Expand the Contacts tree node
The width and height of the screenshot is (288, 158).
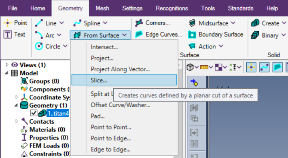[17, 121]
